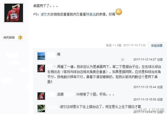This screenshot has width=167, height=114.
Task: Collapse replies with 收起回复
Action: [x=157, y=46]
